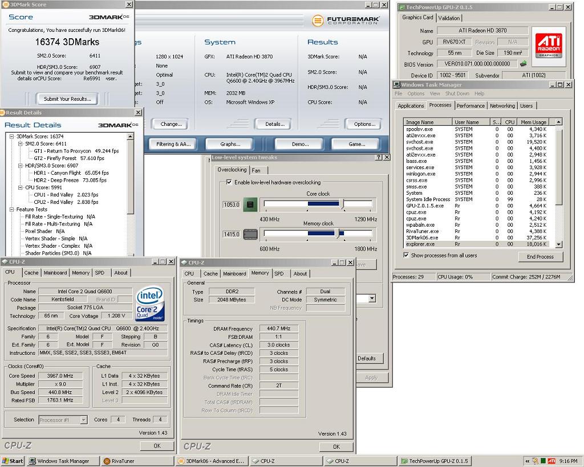Click the Filtering & AA button
Screen dimensions: 584x467
(173, 144)
